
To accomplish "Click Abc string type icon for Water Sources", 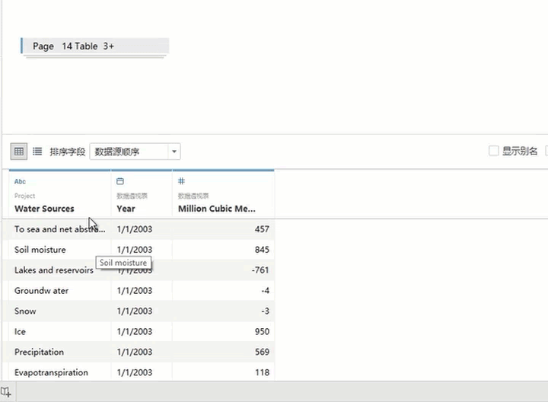I will click(20, 181).
